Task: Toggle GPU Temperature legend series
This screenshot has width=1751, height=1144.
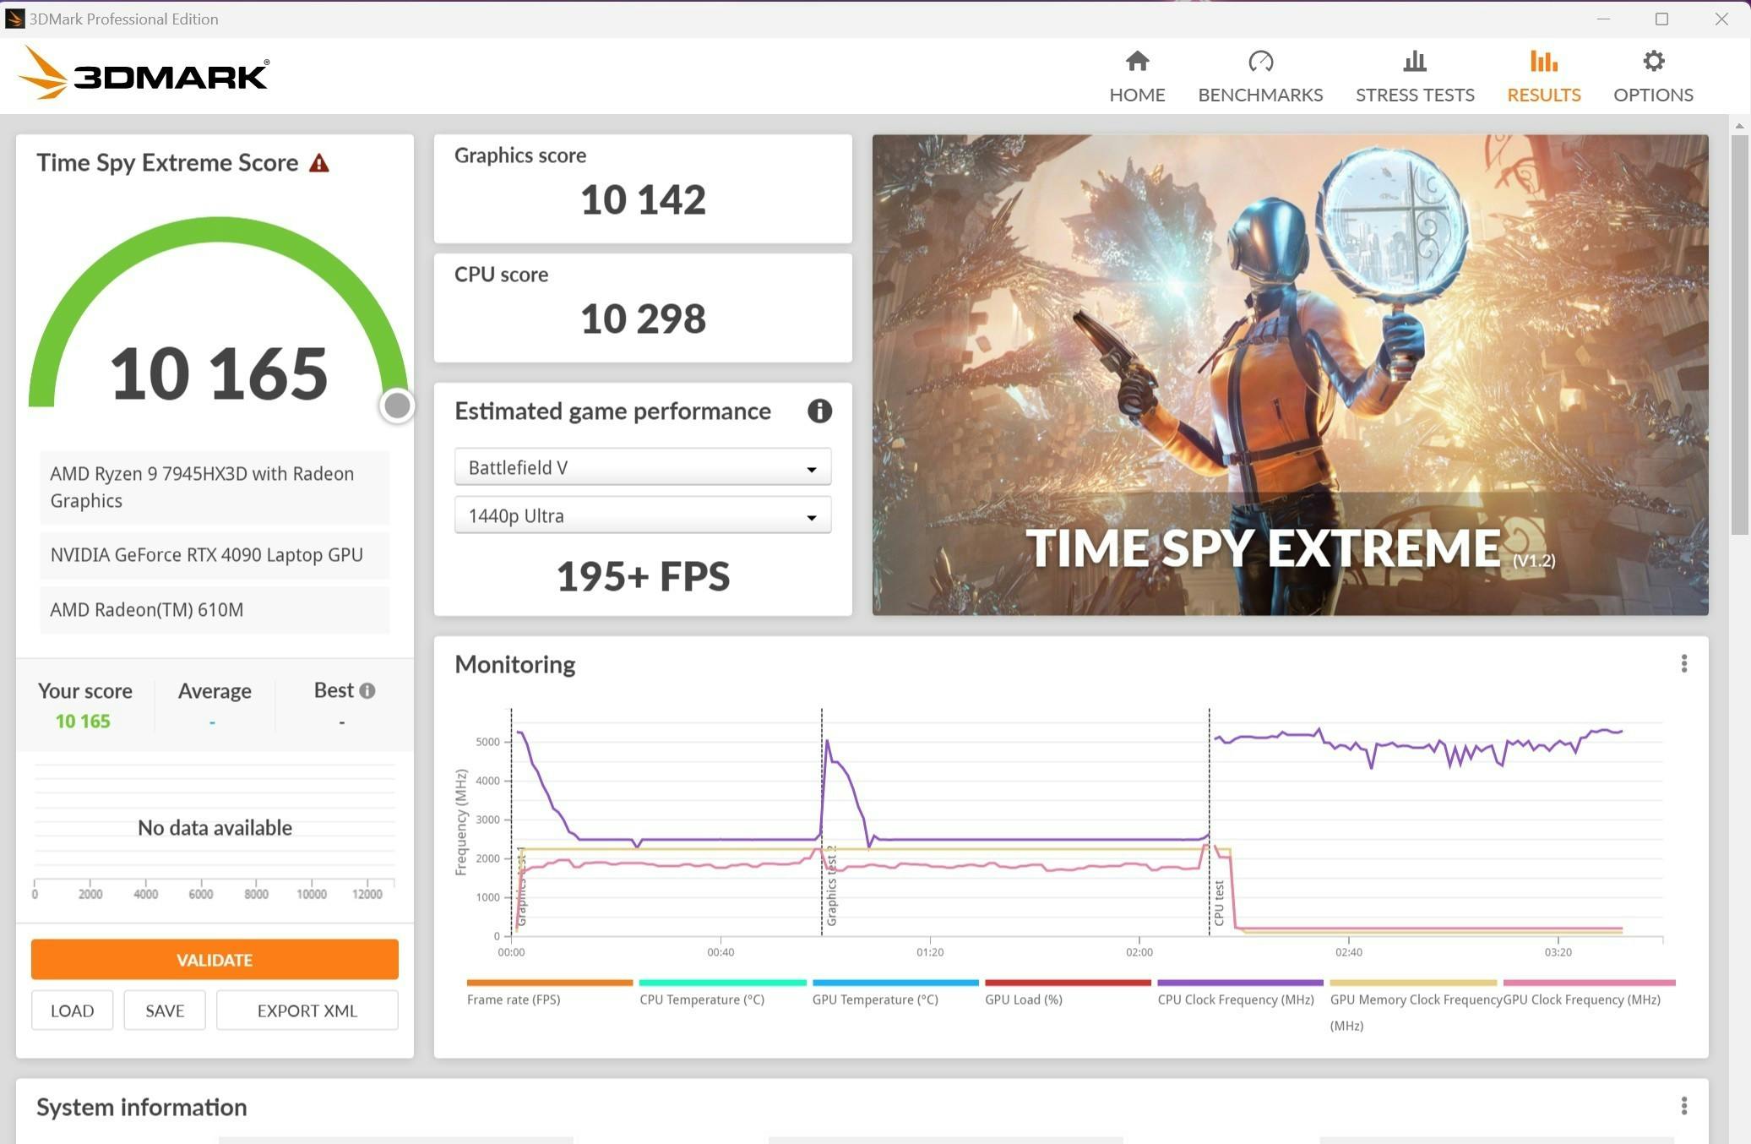Action: pyautogui.click(x=895, y=993)
